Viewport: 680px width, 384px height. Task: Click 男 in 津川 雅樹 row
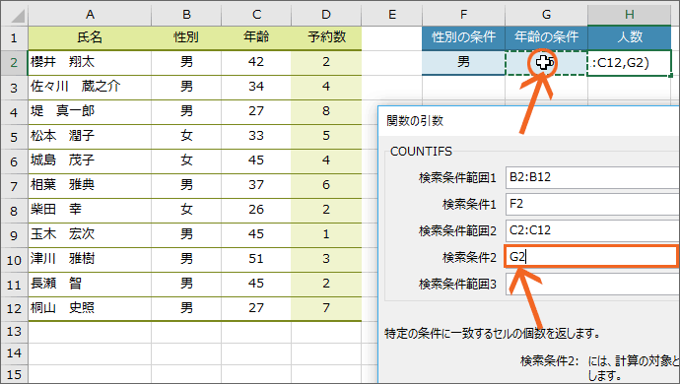coord(186,259)
